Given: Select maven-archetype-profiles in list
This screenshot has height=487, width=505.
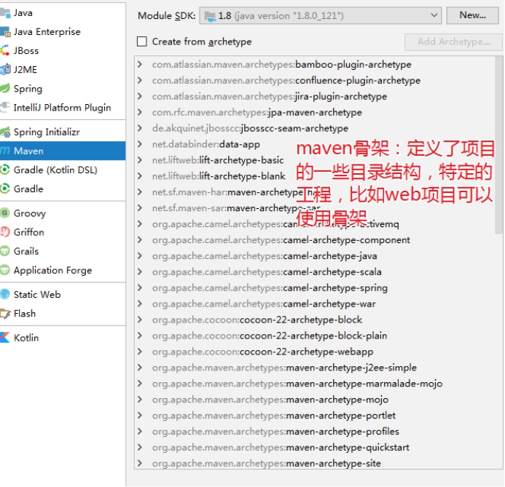Looking at the screenshot, I should click(275, 431).
